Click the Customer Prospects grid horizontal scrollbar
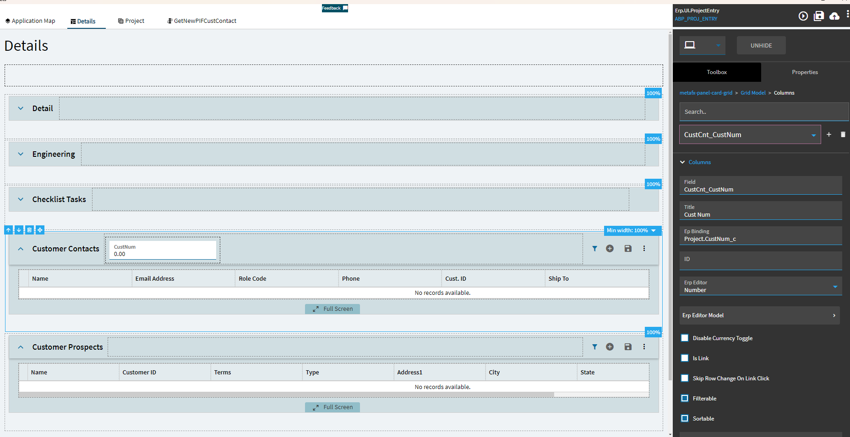The width and height of the screenshot is (850, 437). [286, 394]
